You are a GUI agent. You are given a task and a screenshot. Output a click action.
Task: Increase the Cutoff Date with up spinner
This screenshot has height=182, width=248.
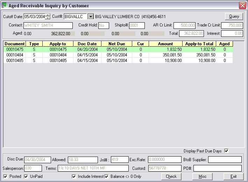pyautogui.click(x=48, y=15)
